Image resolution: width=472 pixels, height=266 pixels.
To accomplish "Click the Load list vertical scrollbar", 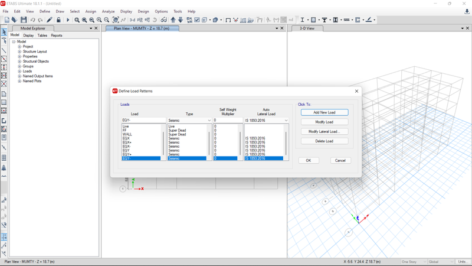I will 163,142.
